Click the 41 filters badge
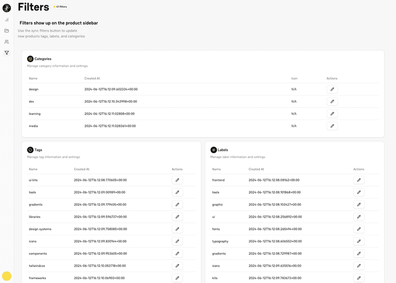396x283 pixels. [x=60, y=7]
